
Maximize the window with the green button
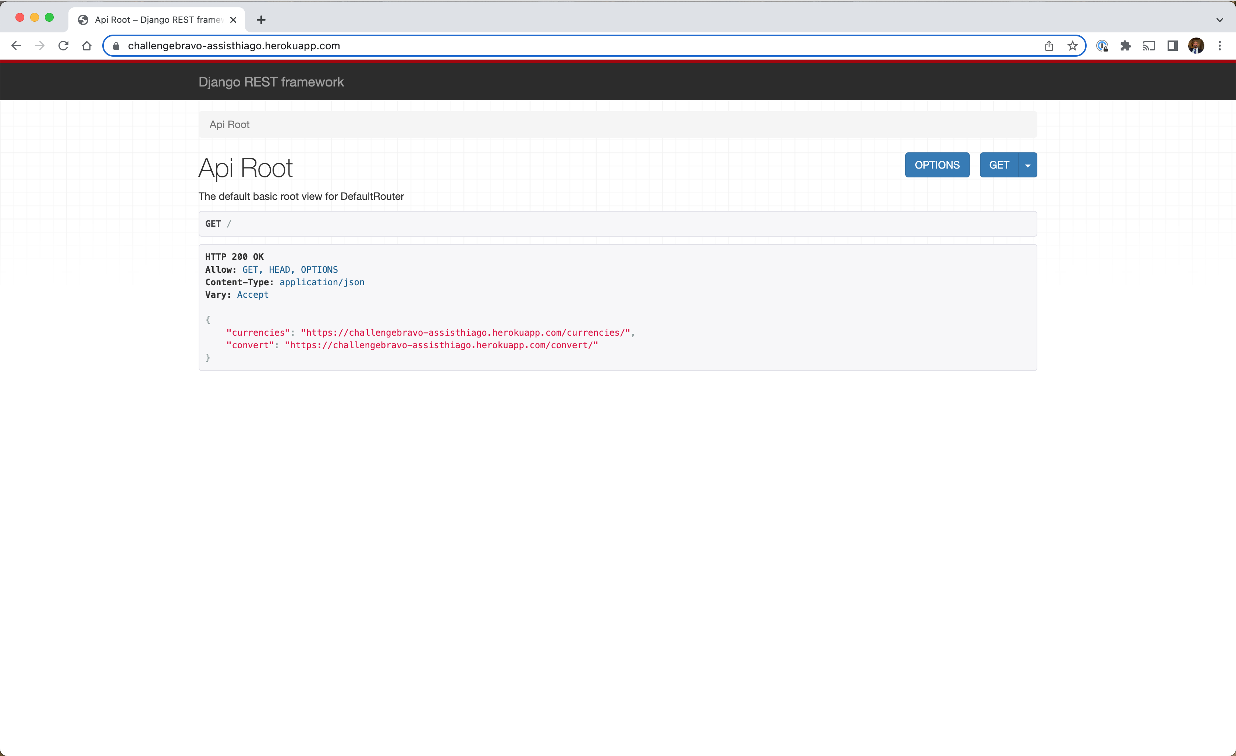[49, 18]
